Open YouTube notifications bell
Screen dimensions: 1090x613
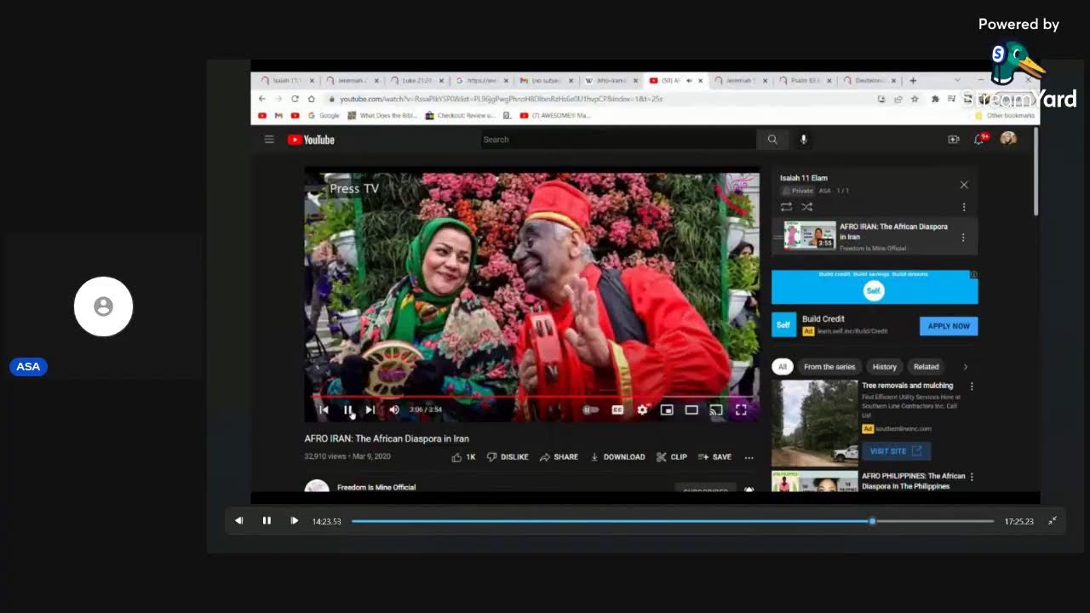tap(979, 140)
